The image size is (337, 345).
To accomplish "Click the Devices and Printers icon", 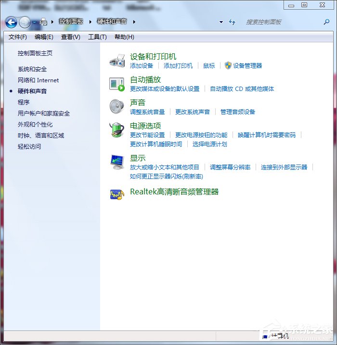I will [117, 61].
